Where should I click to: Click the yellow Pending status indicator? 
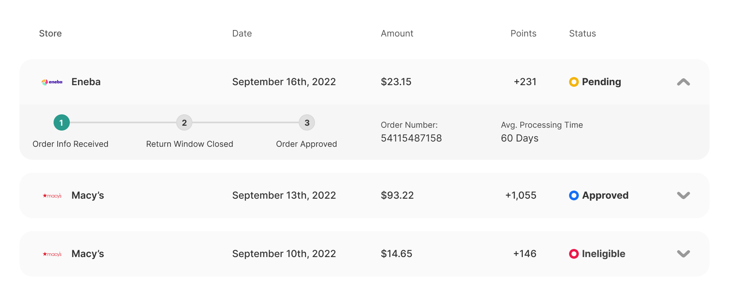(573, 82)
